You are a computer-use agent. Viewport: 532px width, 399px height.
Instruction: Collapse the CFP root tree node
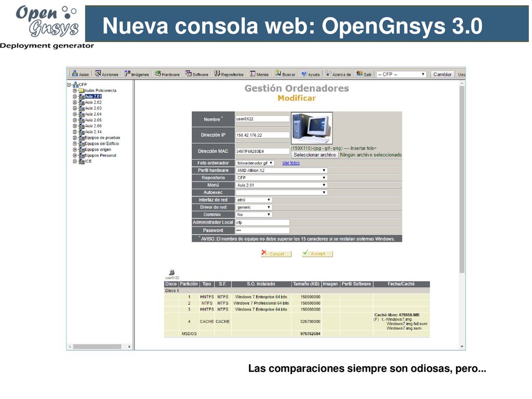pyautogui.click(x=69, y=85)
